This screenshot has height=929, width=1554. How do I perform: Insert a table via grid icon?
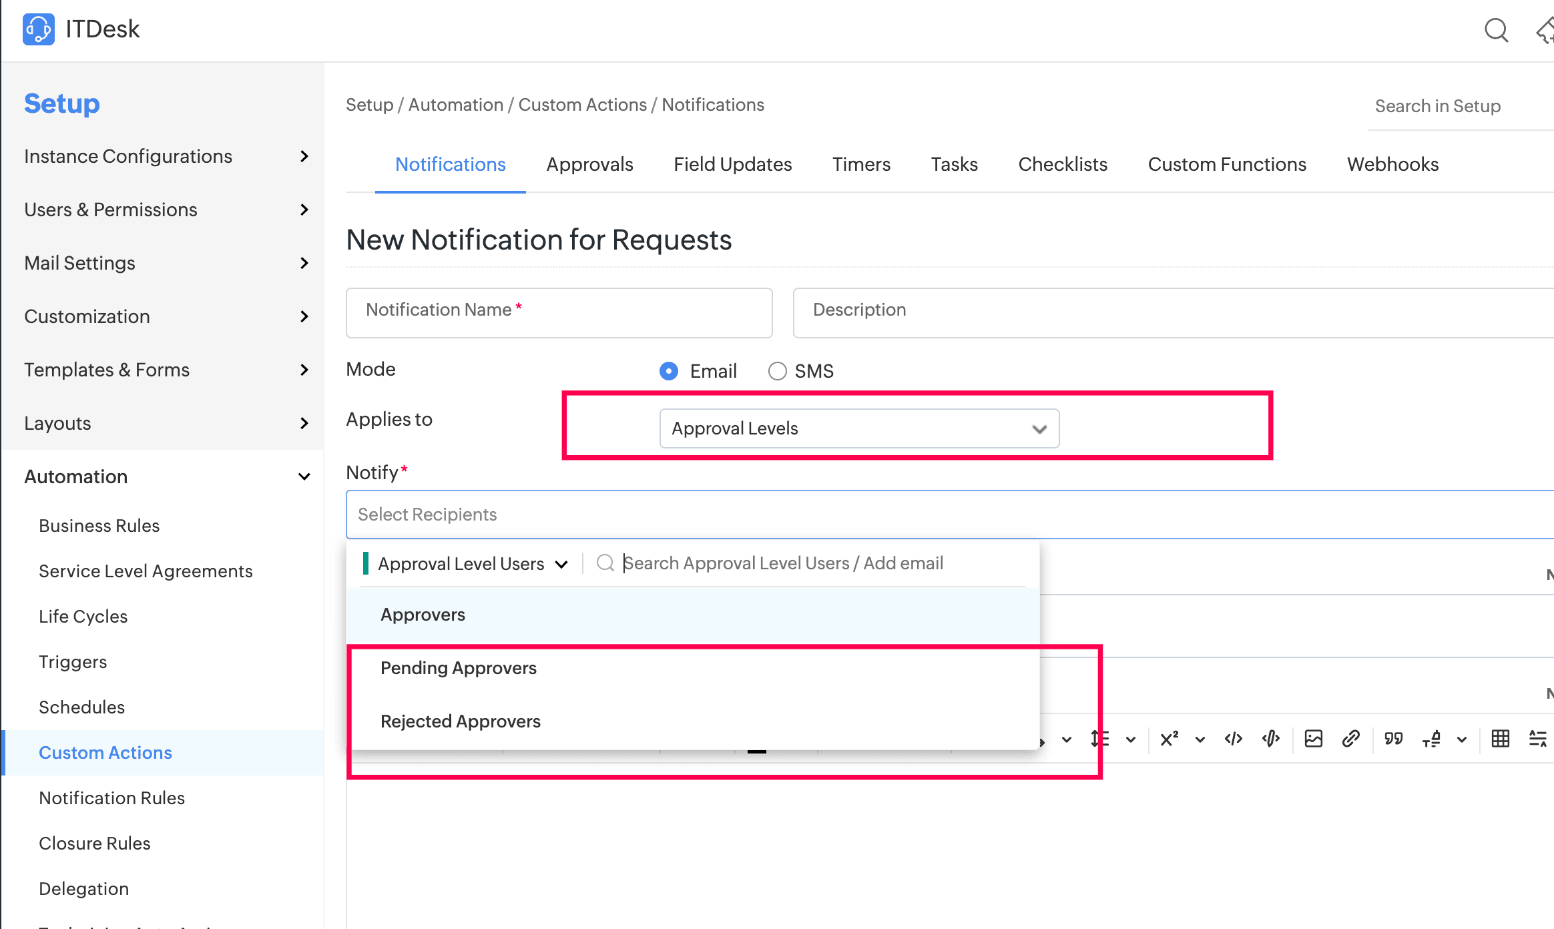click(x=1500, y=739)
